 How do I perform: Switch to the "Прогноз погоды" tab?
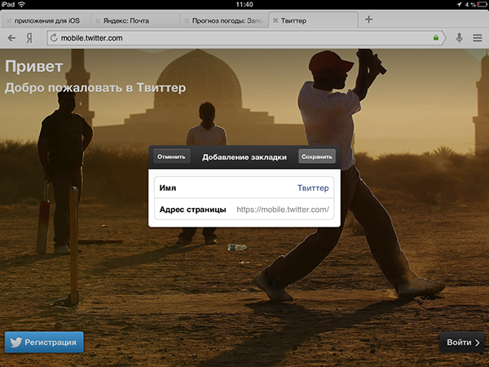click(x=225, y=20)
